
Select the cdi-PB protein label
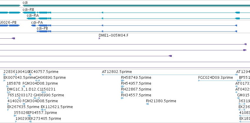42,28
